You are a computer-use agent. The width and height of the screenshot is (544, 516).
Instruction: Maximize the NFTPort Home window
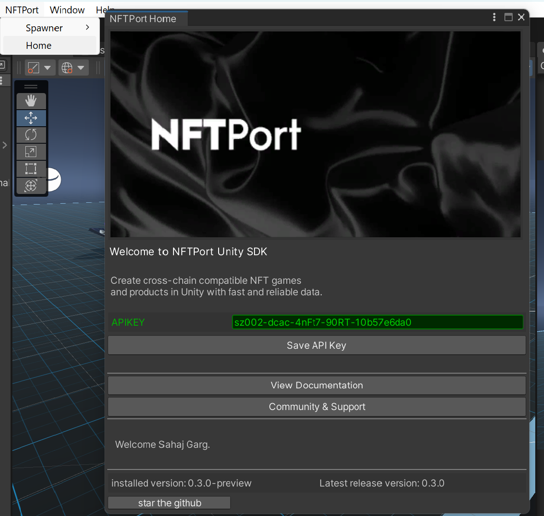pos(508,17)
